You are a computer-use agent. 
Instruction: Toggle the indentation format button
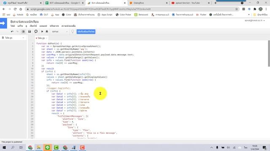pyautogui.click(x=23, y=31)
